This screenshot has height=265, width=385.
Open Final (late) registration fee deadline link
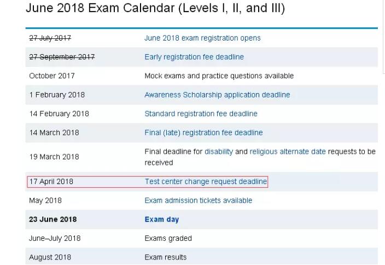pyautogui.click(x=203, y=132)
